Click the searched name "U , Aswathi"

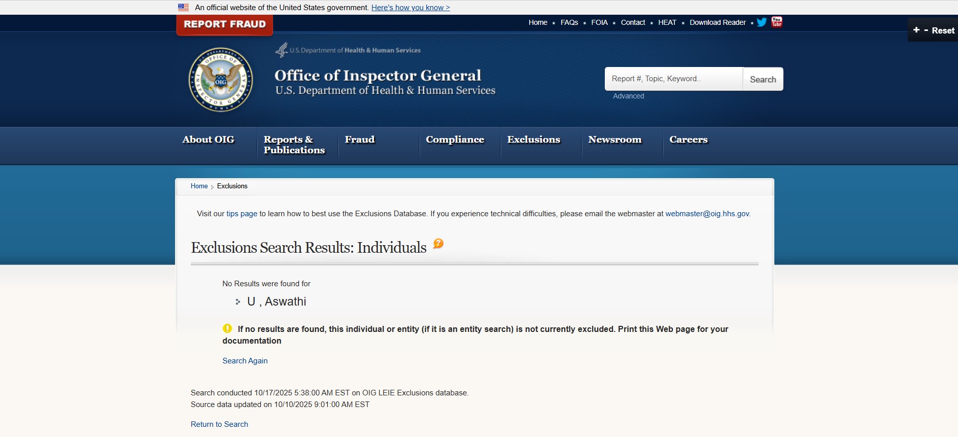click(x=277, y=301)
